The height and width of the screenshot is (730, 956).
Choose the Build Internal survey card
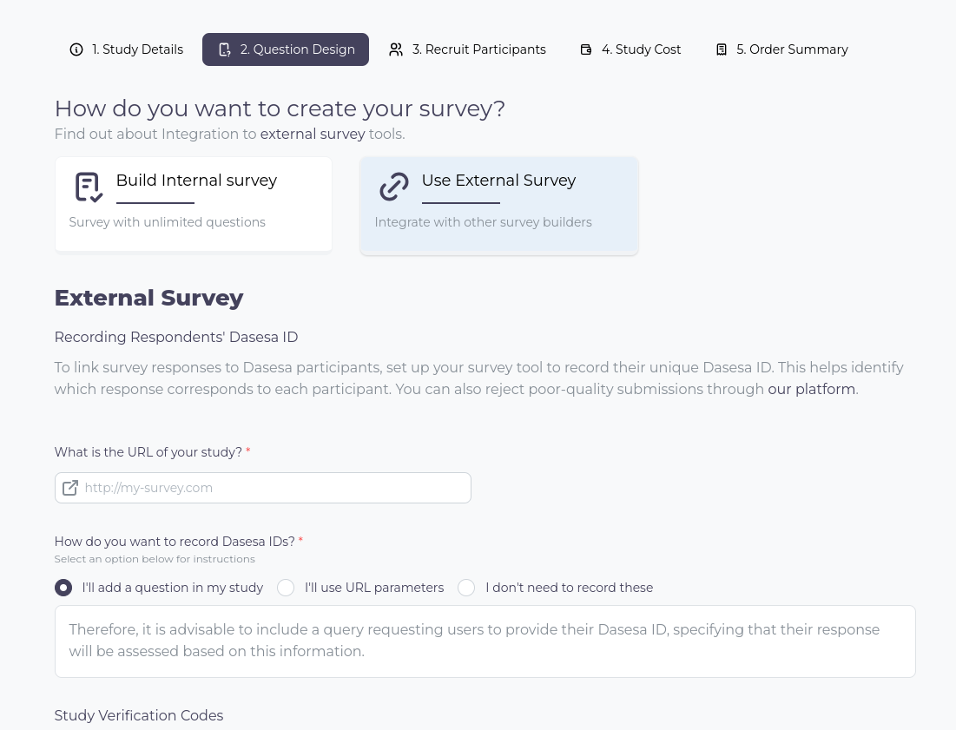point(194,204)
